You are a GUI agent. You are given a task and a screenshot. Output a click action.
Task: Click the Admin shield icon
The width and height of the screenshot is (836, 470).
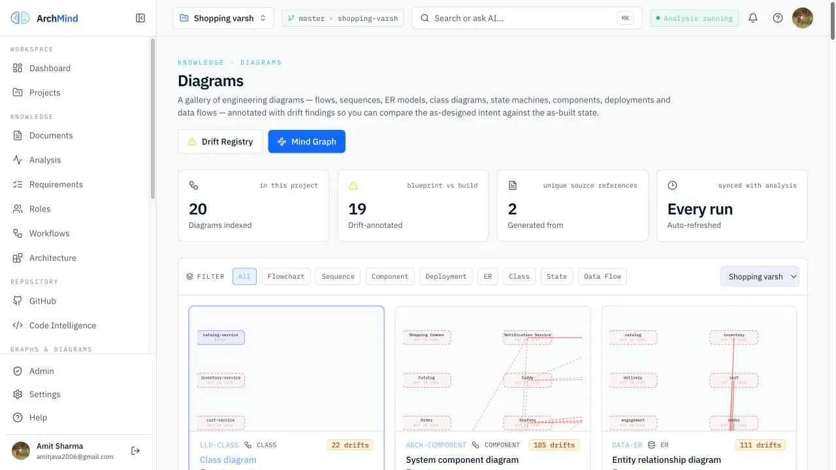coord(18,371)
